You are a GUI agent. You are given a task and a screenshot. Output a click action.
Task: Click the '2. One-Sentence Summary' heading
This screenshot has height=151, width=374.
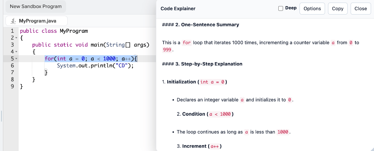tap(201, 25)
